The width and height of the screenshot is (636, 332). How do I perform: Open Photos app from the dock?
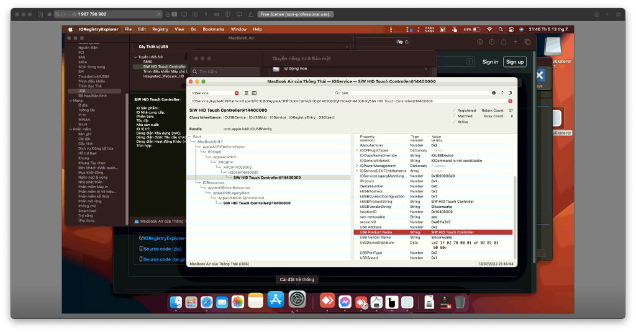pyautogui.click(x=238, y=302)
